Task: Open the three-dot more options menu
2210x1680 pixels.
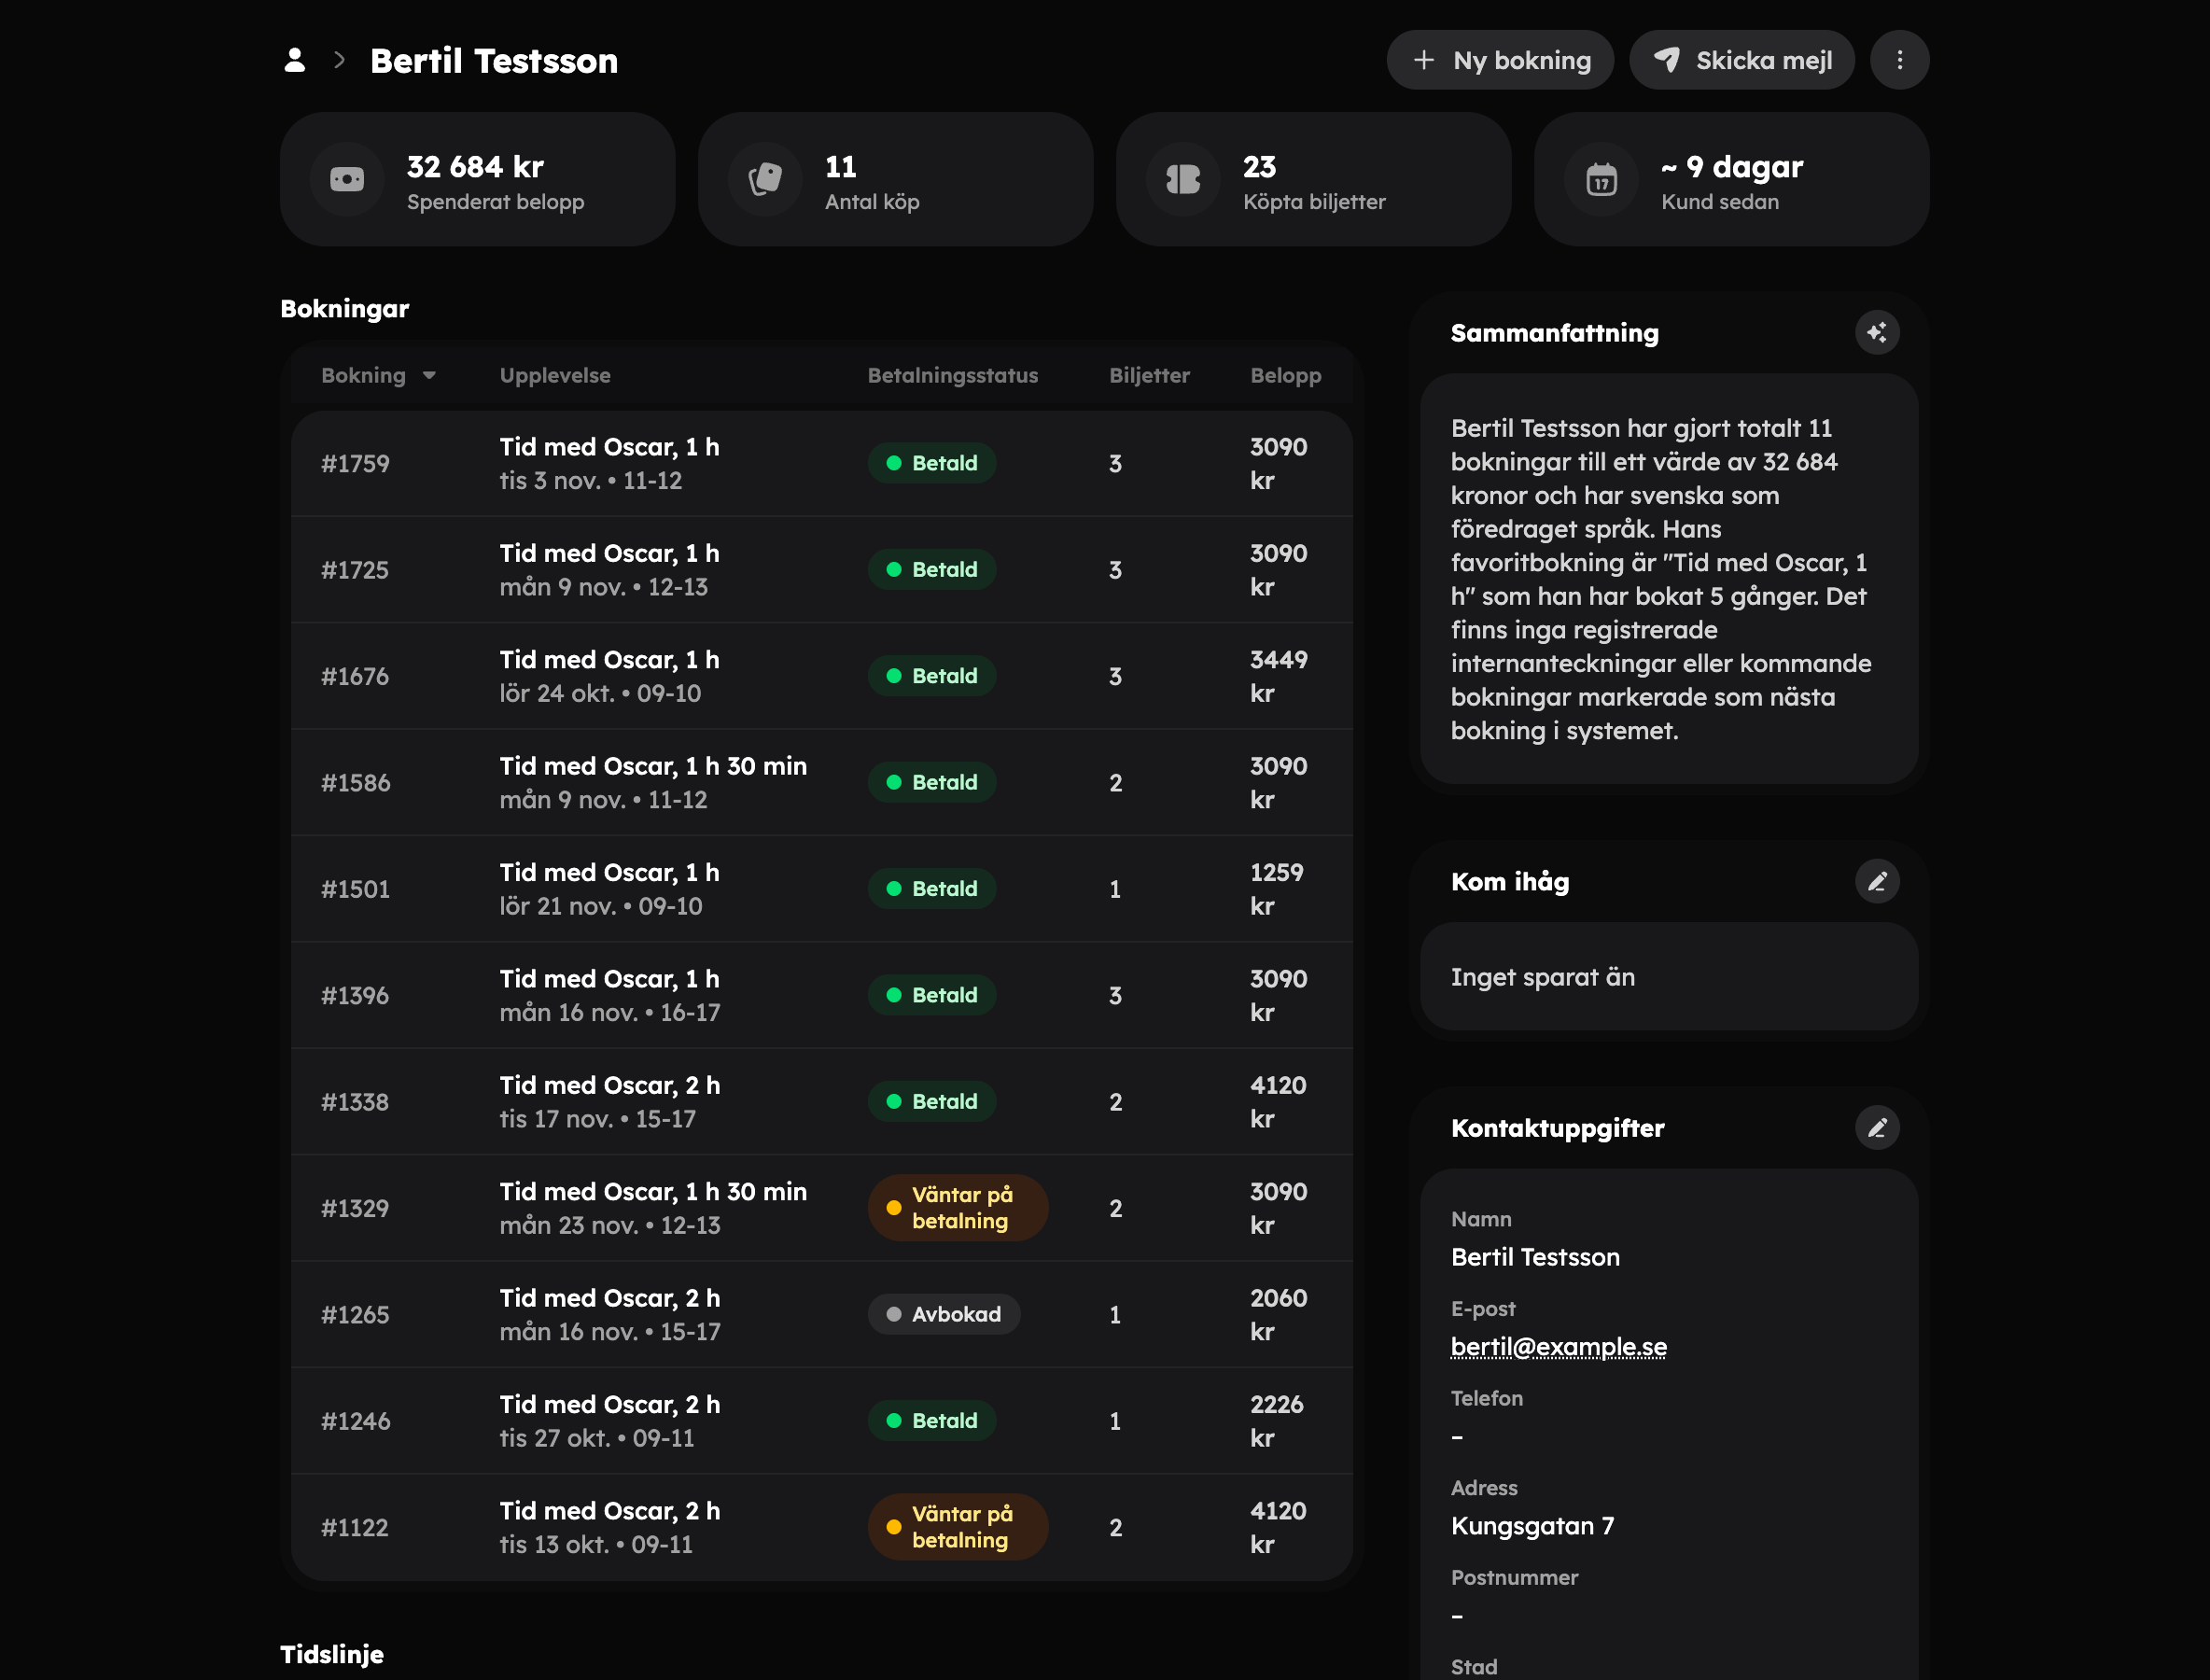Action: (1899, 60)
